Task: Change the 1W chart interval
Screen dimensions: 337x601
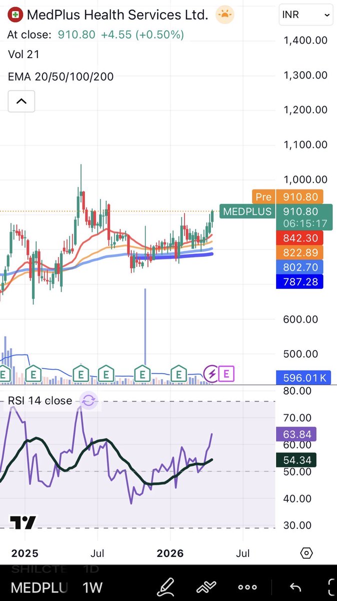Action: point(92,587)
